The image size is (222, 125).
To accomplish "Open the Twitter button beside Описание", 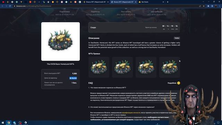I will (177, 38).
